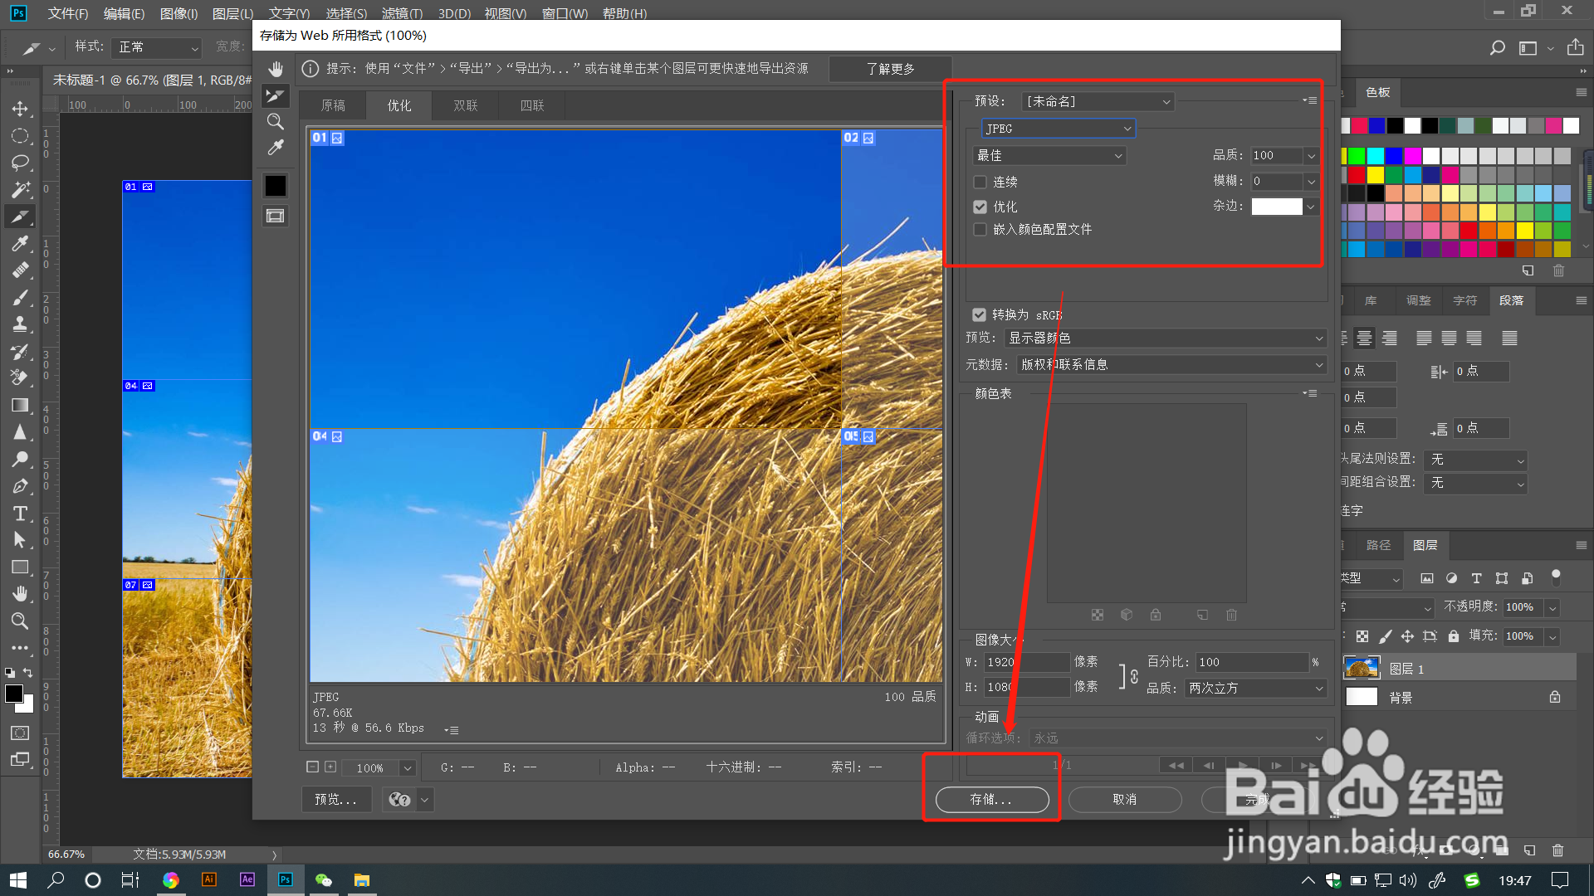Open the JPEG file format dropdown
Image resolution: width=1594 pixels, height=896 pixels.
coord(1059,129)
